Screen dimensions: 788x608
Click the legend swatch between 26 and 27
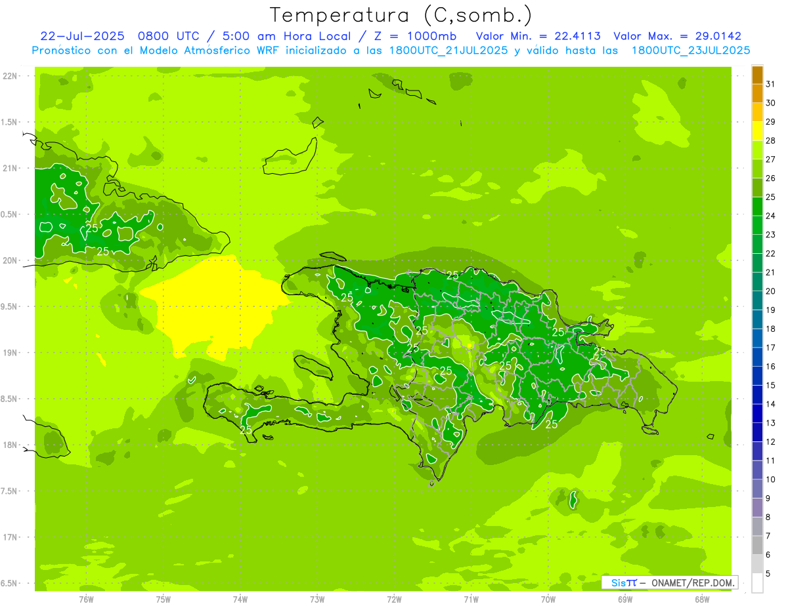(x=757, y=169)
